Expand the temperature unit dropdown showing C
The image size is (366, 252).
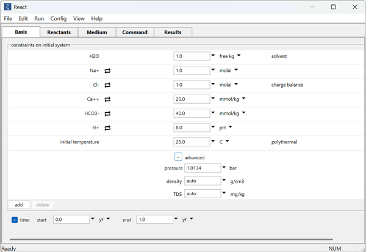point(227,142)
